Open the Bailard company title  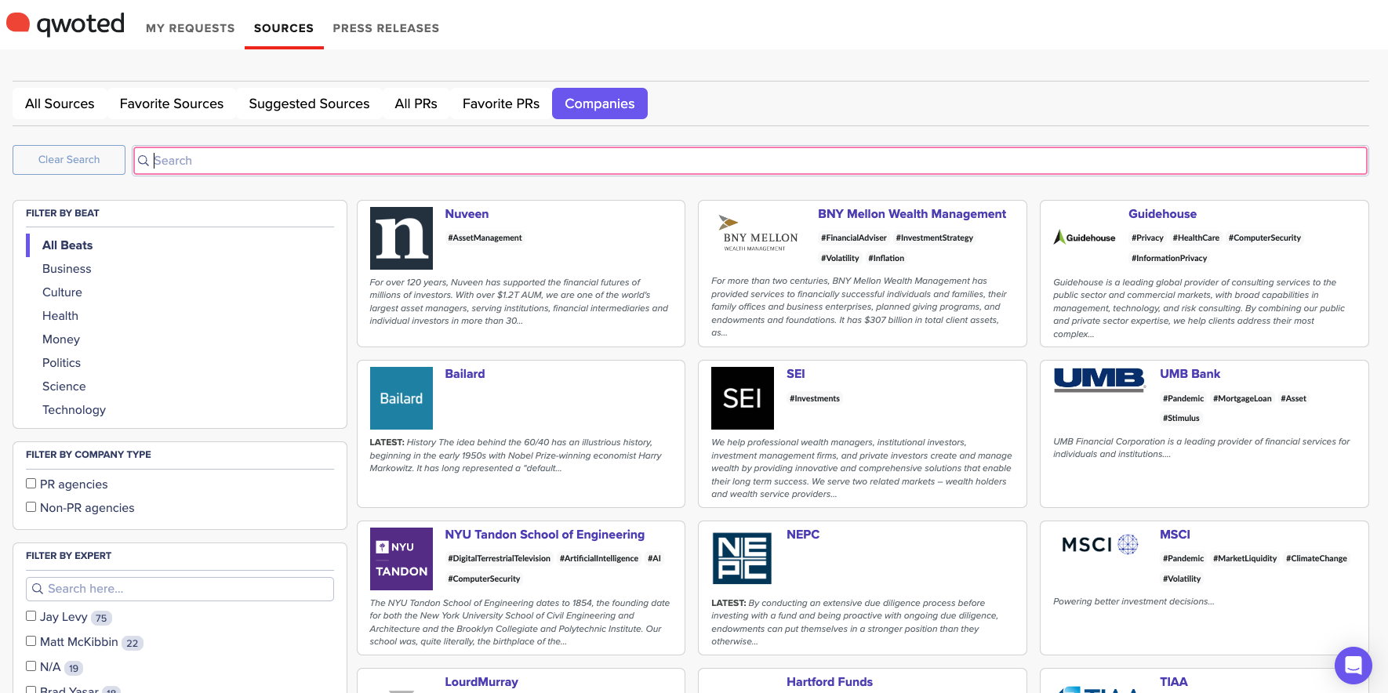465,374
